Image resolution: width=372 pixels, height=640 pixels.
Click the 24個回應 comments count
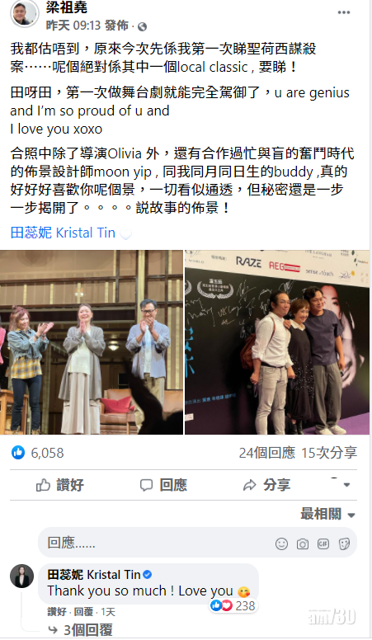click(266, 453)
